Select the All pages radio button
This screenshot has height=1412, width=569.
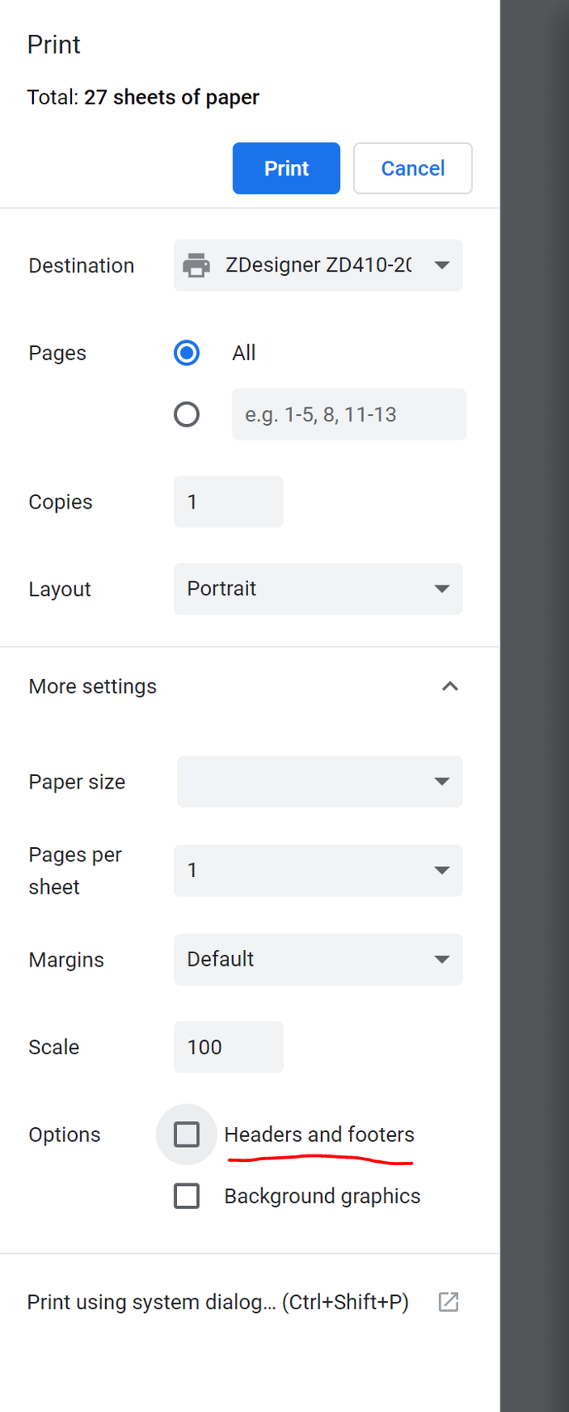(x=187, y=353)
